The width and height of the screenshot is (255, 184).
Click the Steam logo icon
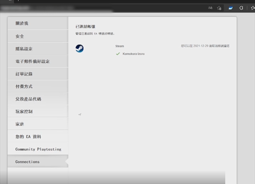tap(79, 48)
